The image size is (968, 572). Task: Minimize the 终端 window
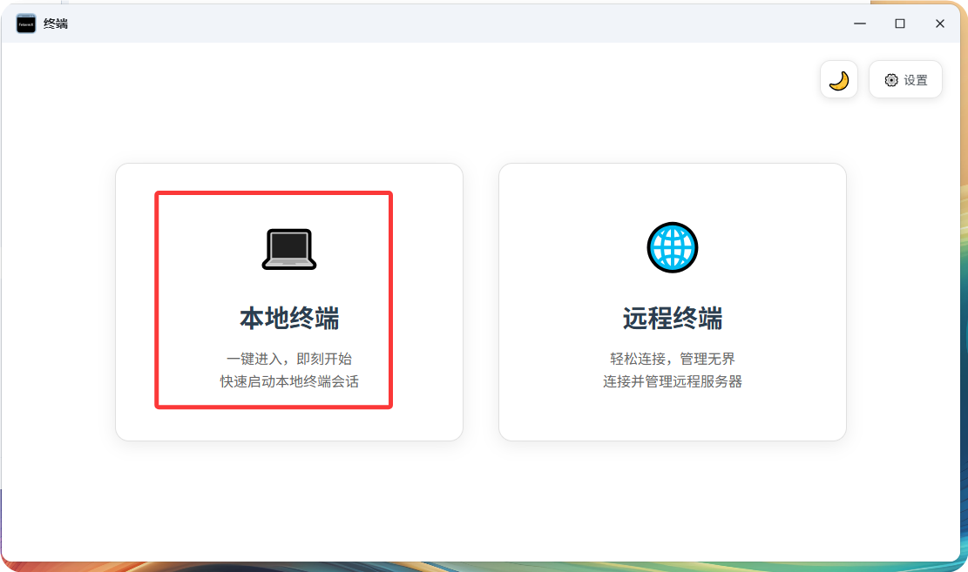coord(860,24)
